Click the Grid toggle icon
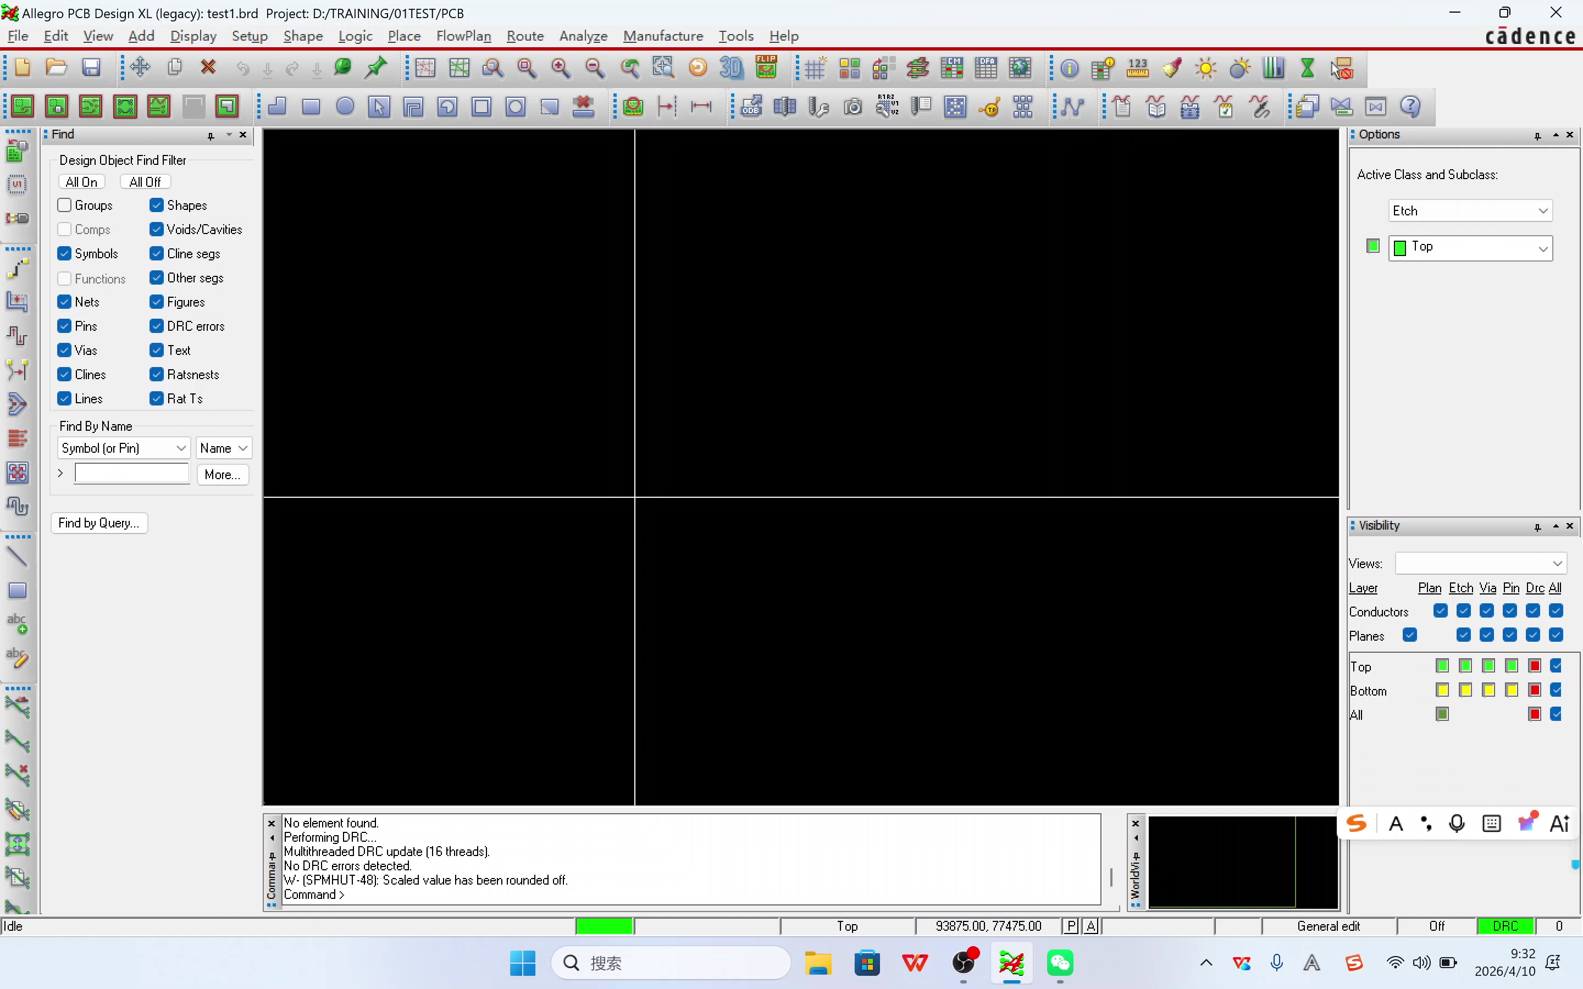This screenshot has width=1583, height=989. (815, 68)
